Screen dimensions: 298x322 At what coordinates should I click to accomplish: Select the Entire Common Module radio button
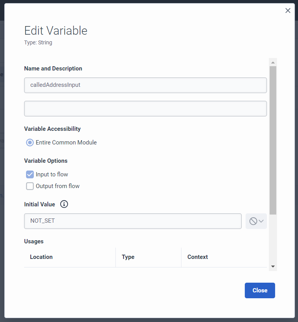[30, 143]
